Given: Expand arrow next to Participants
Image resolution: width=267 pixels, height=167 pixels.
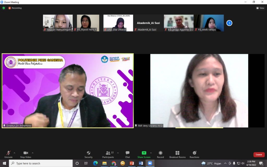Looking at the screenshot, I should tap(118, 153).
